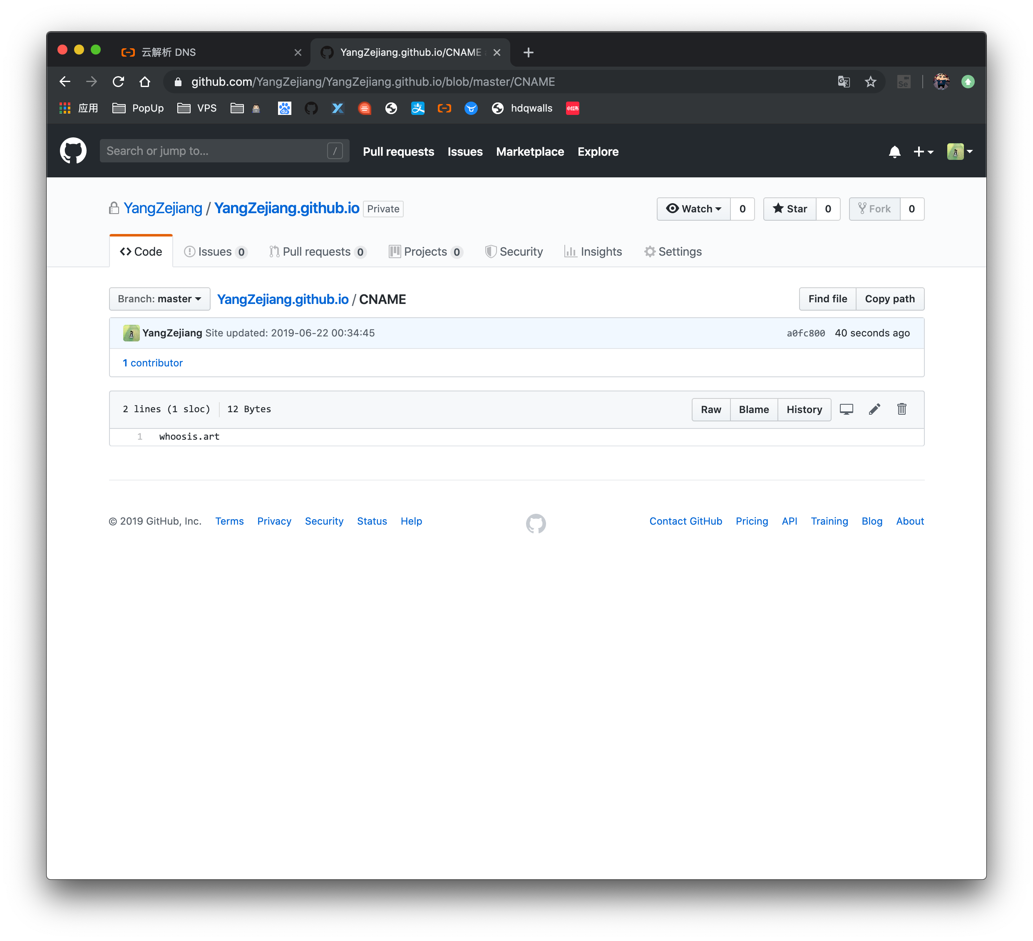Close the 云解析 DNS tab
The width and height of the screenshot is (1033, 941).
pyautogui.click(x=298, y=52)
